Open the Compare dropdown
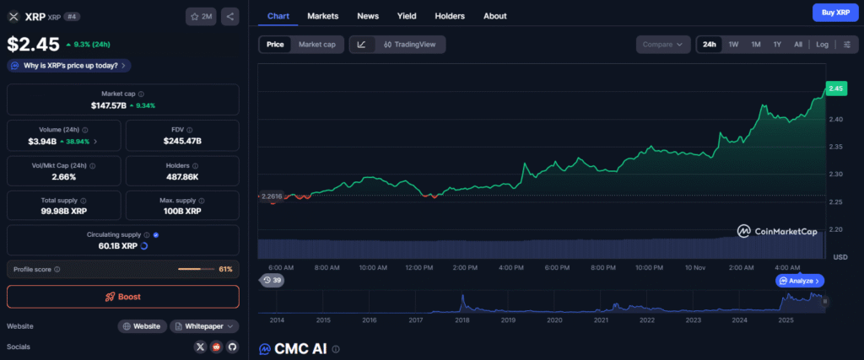Screen dimensions: 864x360 click(x=663, y=45)
